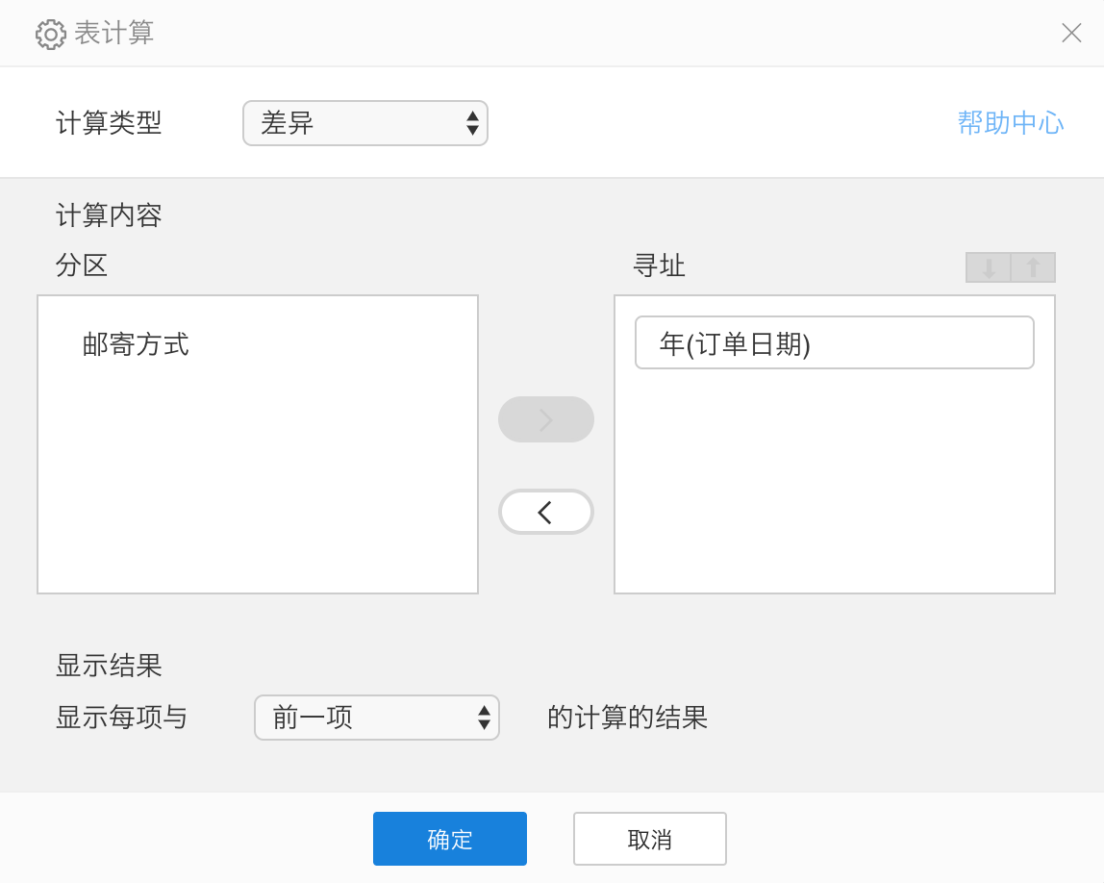Click the 计算类型 label
1104x883 pixels.
click(x=109, y=123)
